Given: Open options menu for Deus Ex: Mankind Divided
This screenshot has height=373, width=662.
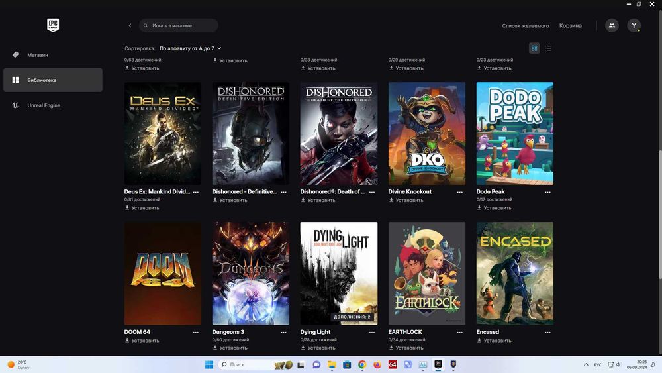Looking at the screenshot, I should [x=196, y=191].
